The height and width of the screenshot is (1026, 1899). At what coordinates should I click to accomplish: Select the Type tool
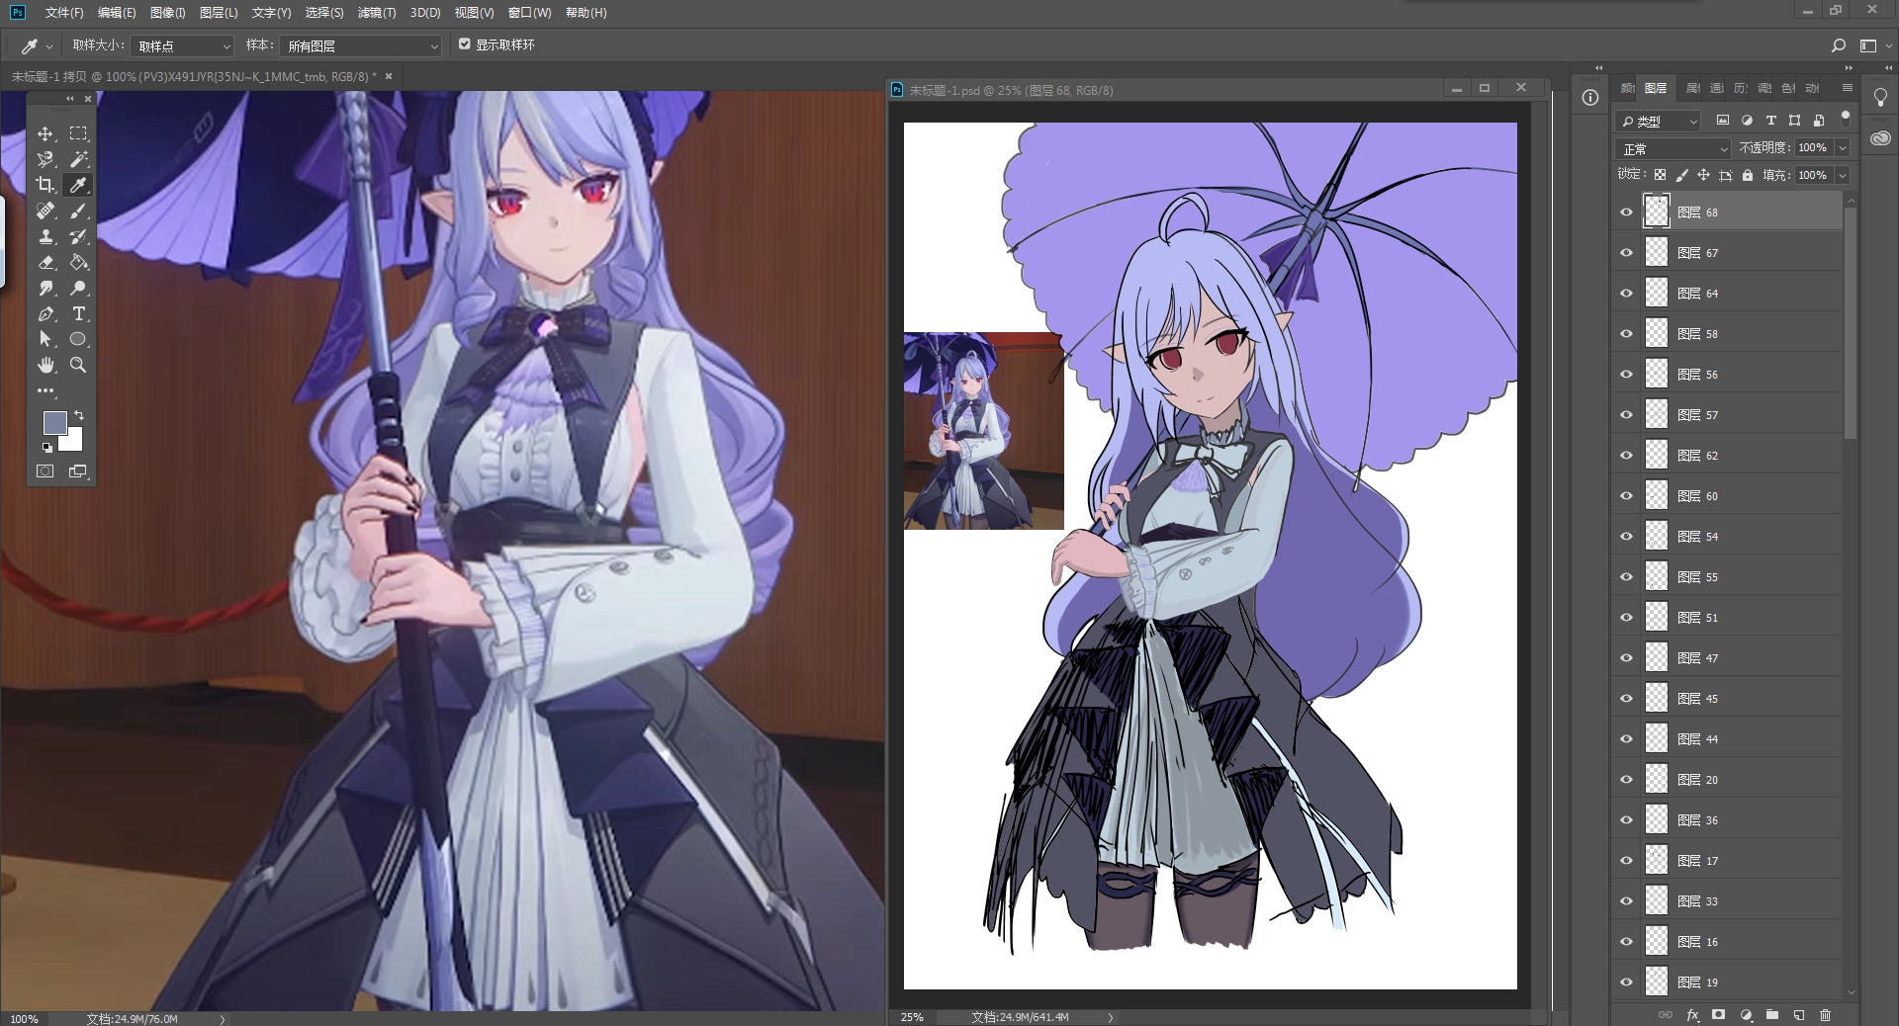tap(78, 313)
